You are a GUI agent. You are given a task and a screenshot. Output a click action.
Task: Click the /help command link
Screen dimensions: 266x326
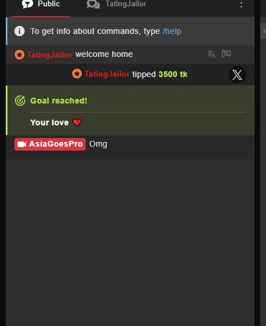click(x=172, y=31)
